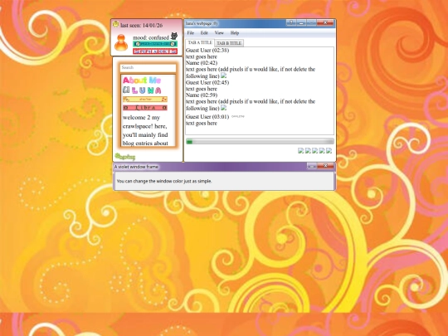Click the 'Name (02:42)' line

pos(202,63)
